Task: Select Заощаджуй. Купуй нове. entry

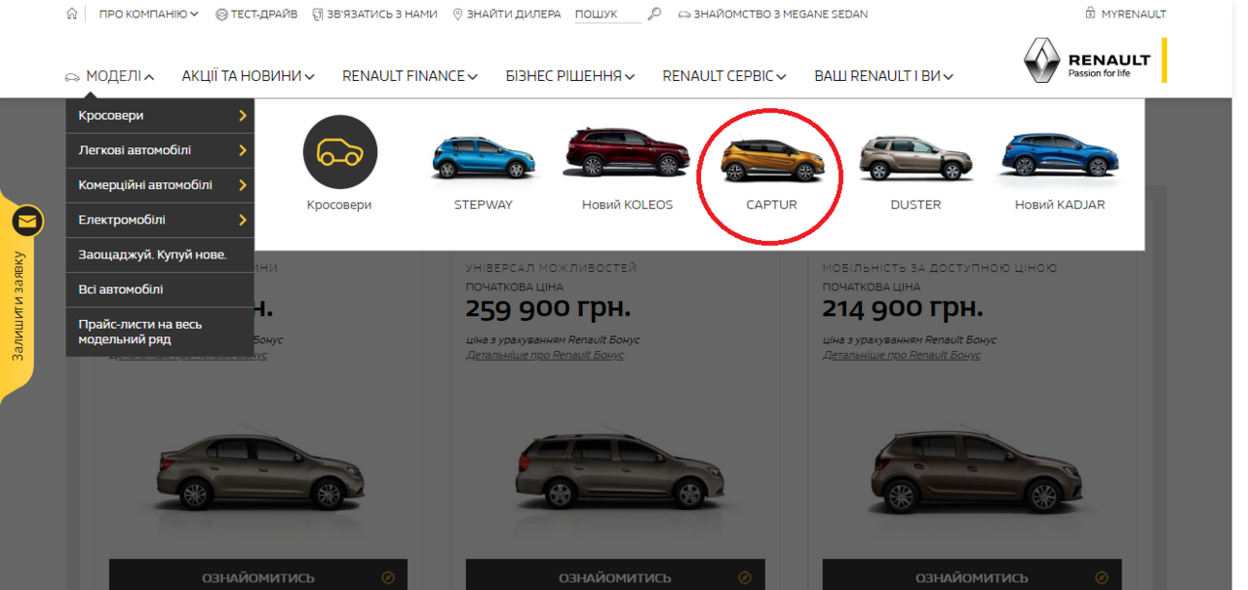Action: (160, 255)
